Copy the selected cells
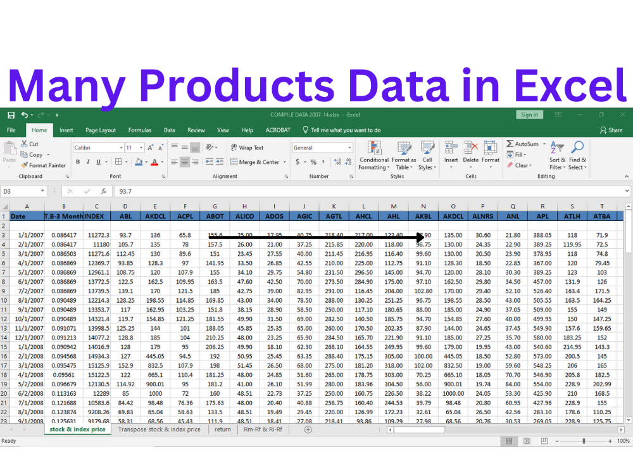The height and width of the screenshot is (475, 633). click(x=32, y=155)
